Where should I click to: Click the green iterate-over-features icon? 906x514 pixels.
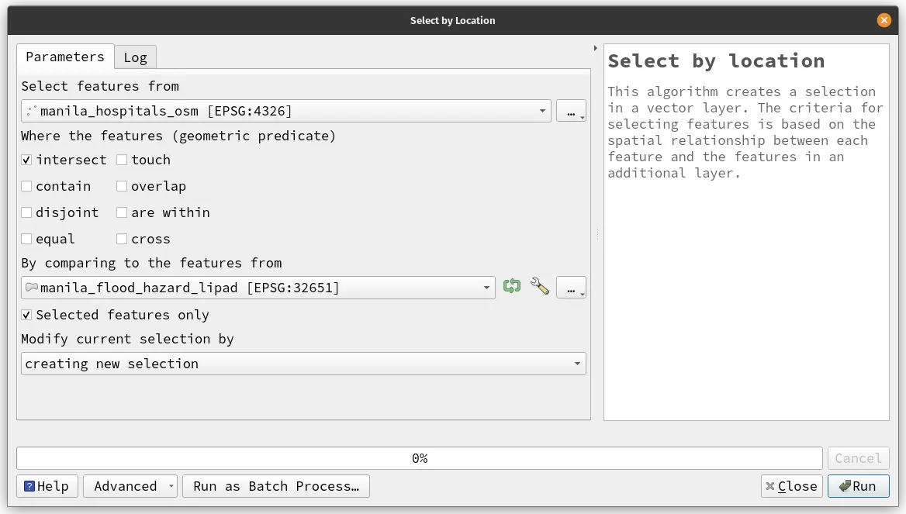(x=511, y=287)
